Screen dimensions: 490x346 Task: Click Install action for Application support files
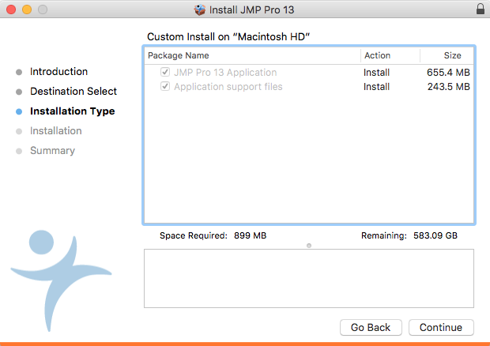coord(376,87)
